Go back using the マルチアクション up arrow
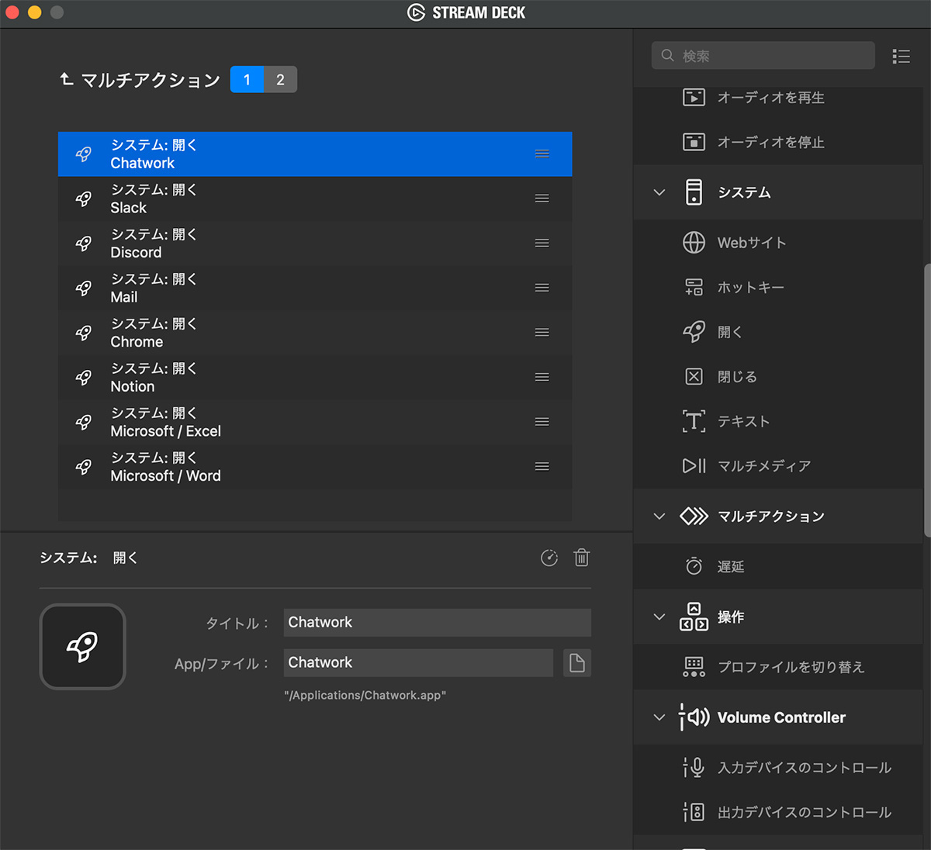The height and width of the screenshot is (850, 931). pyautogui.click(x=67, y=79)
